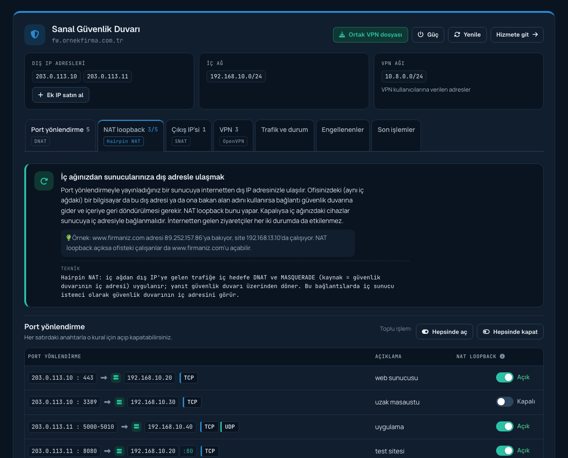Image resolution: width=568 pixels, height=458 pixels.
Task: Click external IP chip 203.0.113.10
Action: click(x=56, y=76)
